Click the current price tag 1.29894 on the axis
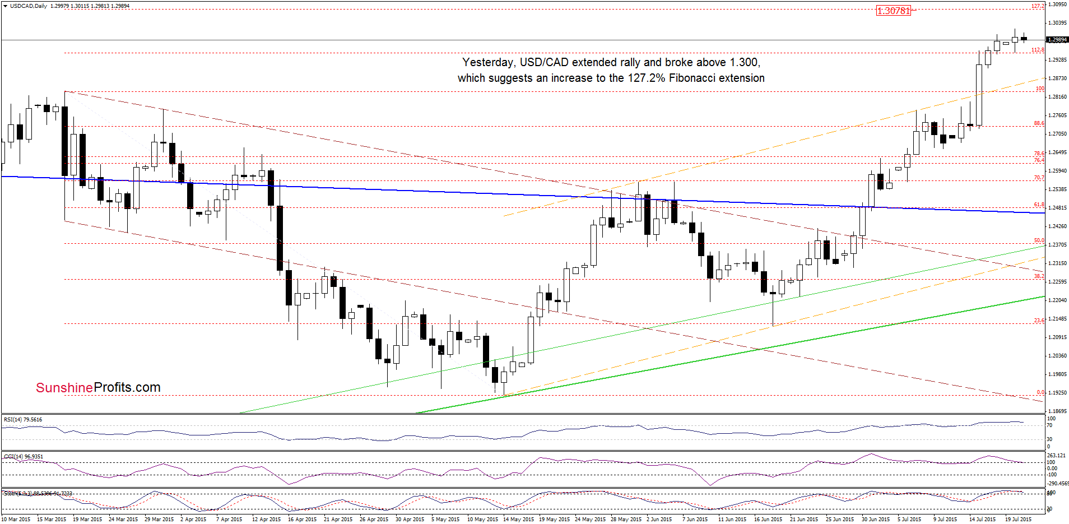This screenshot has height=524, width=1069. click(x=1057, y=40)
